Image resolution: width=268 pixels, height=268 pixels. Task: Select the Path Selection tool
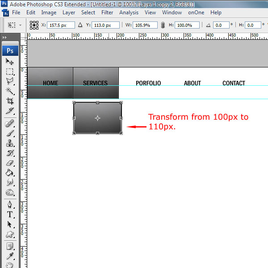pos(9,224)
